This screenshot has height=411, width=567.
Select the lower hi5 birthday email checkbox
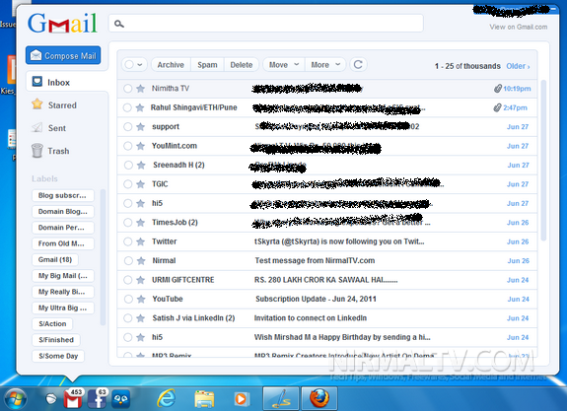(127, 338)
